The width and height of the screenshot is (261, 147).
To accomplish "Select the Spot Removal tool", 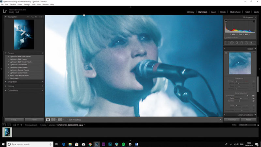I will pos(232,43).
